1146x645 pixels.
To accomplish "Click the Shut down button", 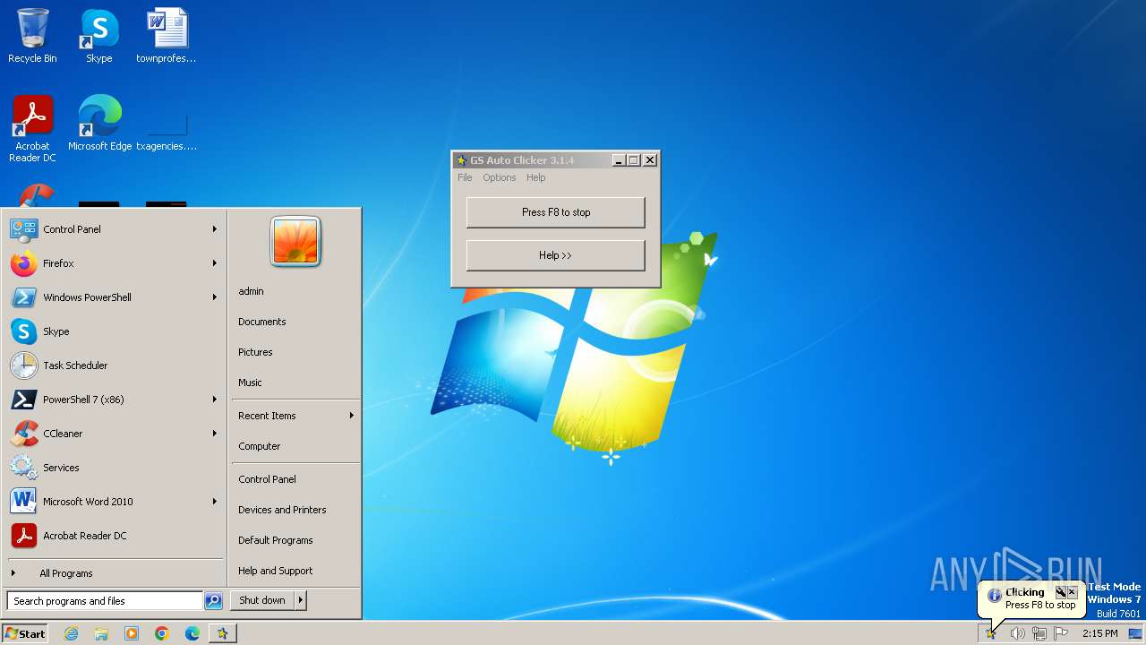I will point(262,600).
